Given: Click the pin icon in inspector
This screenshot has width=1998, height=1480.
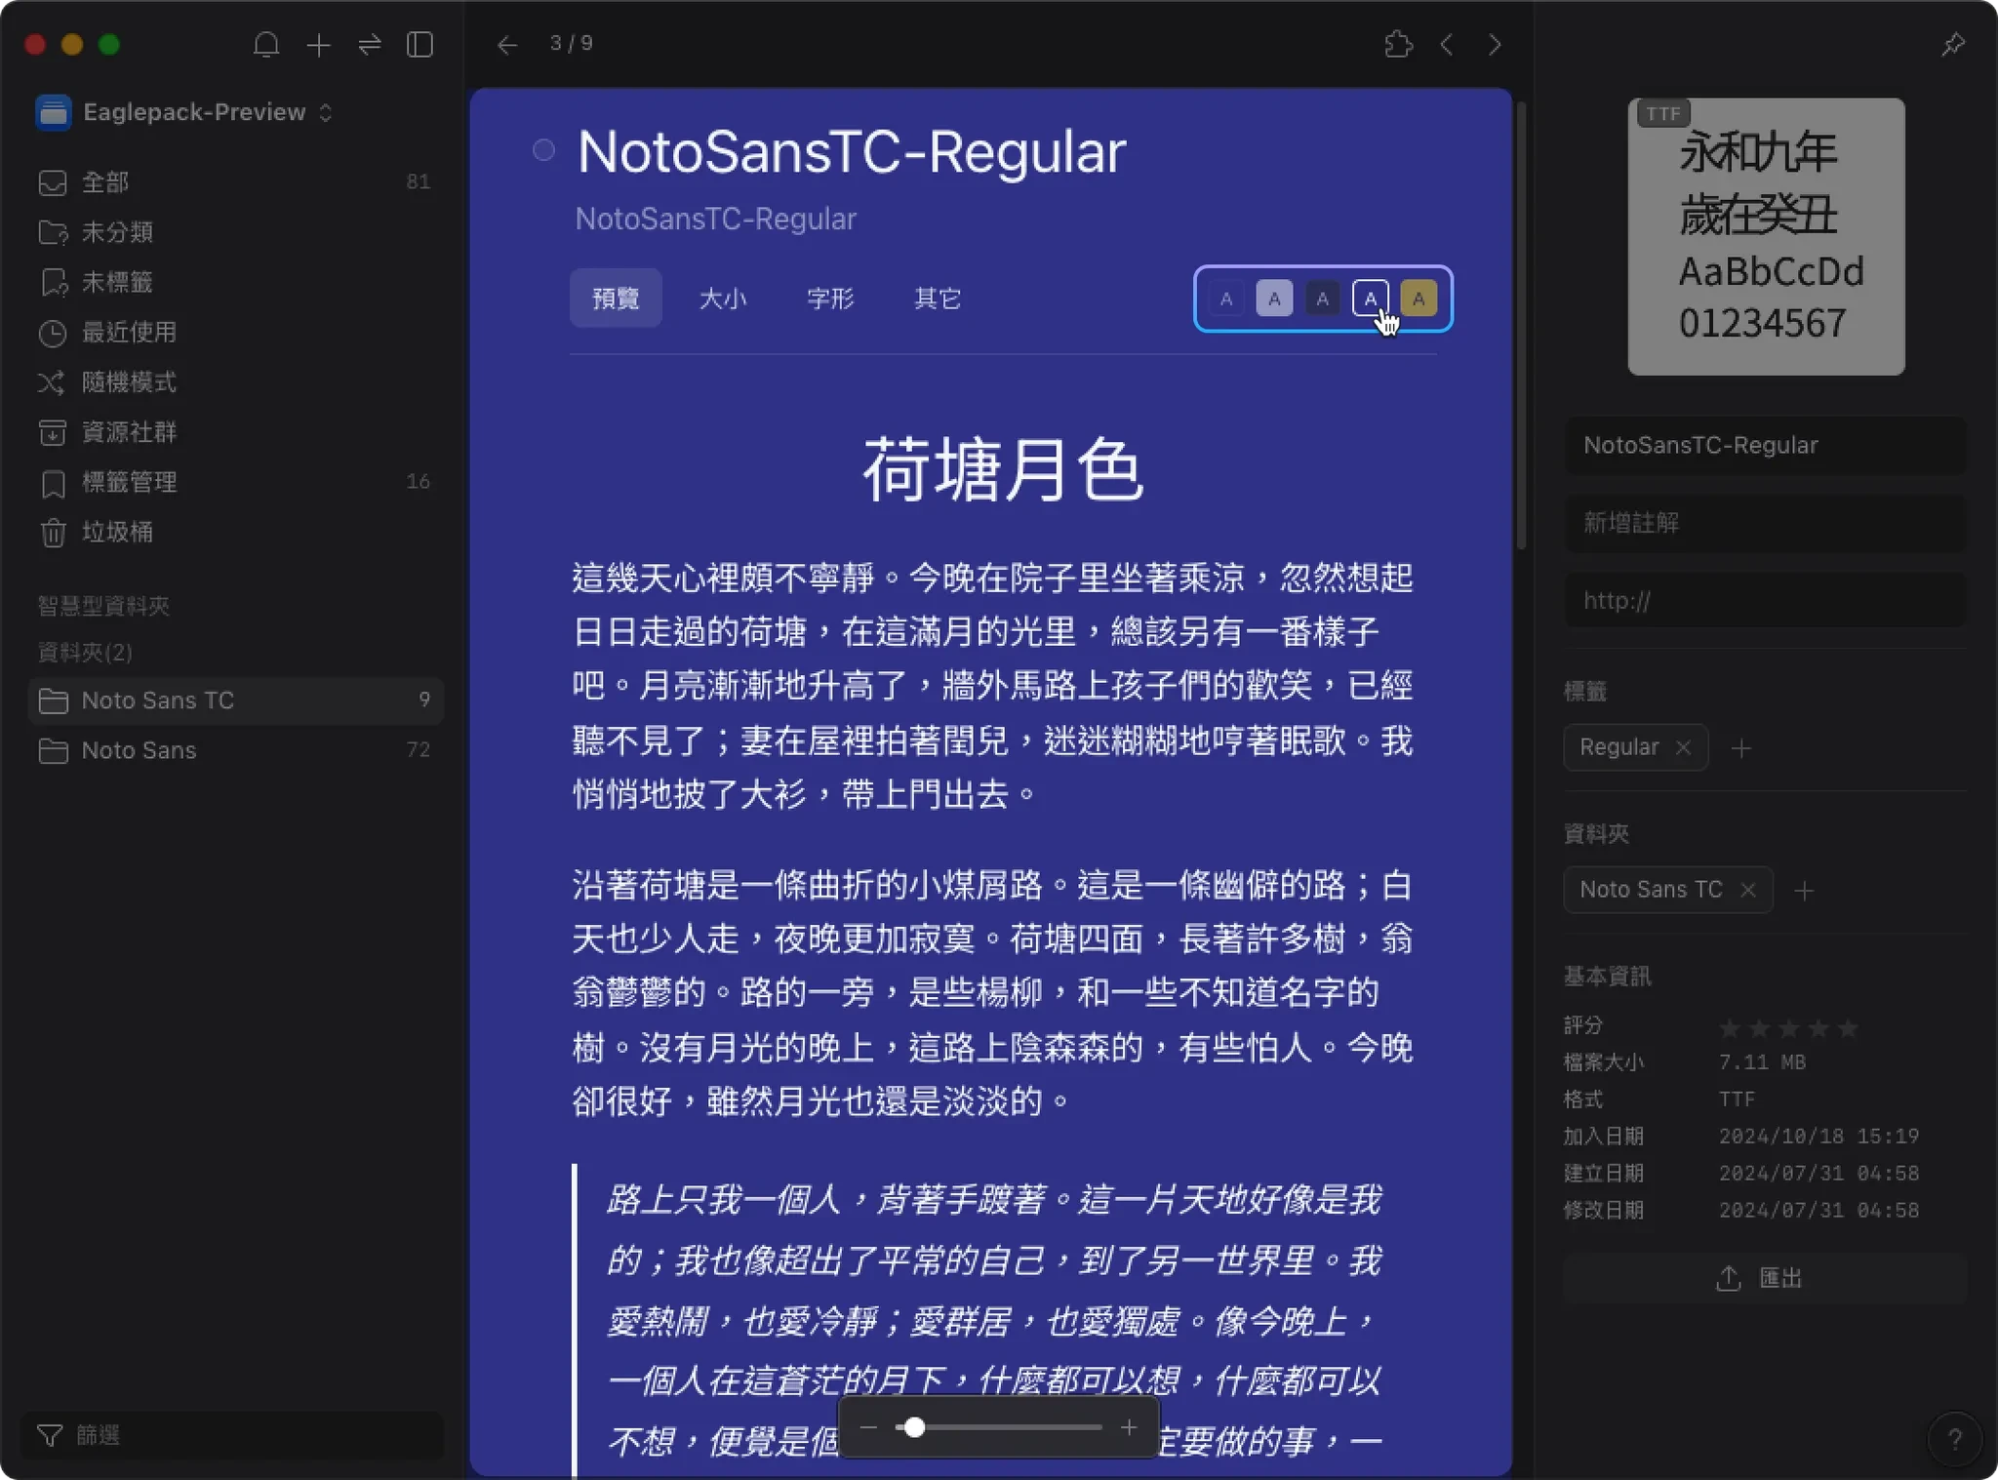Looking at the screenshot, I should pyautogui.click(x=1952, y=45).
